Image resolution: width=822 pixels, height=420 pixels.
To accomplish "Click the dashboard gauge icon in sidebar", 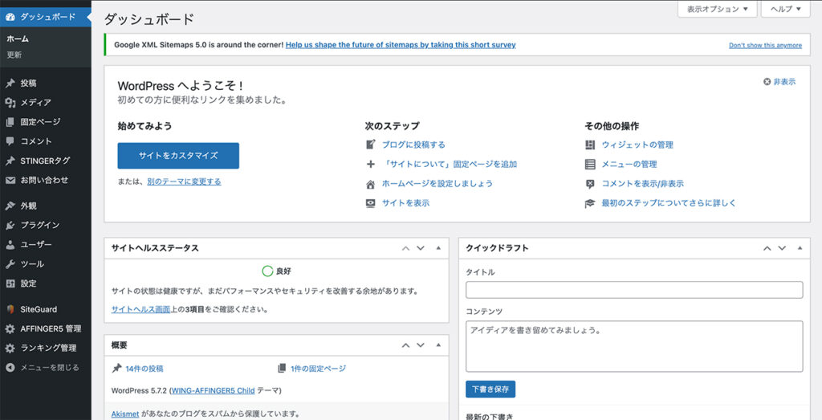I will [x=10, y=17].
